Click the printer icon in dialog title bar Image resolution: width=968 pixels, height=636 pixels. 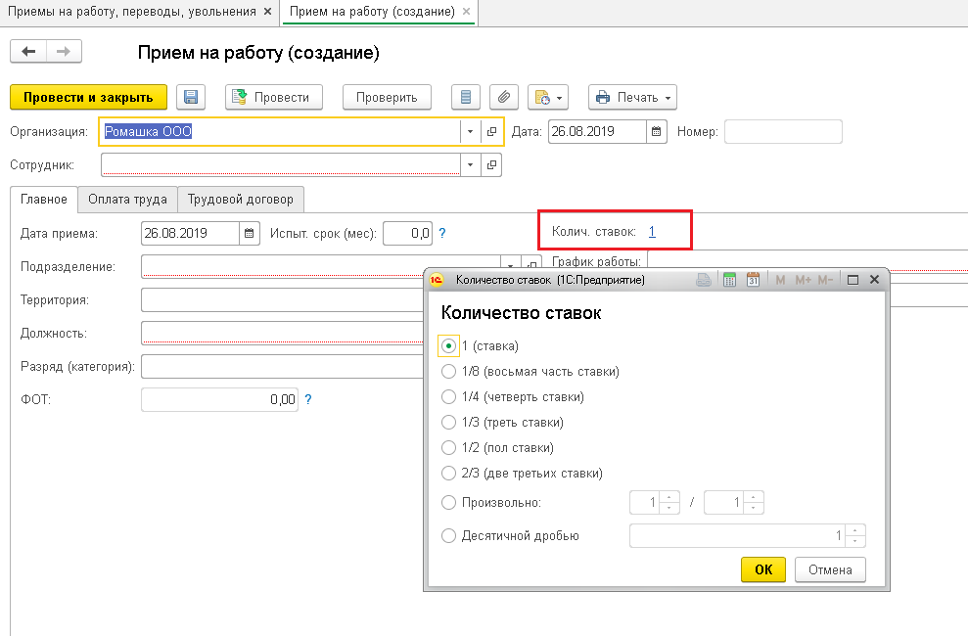(x=703, y=280)
